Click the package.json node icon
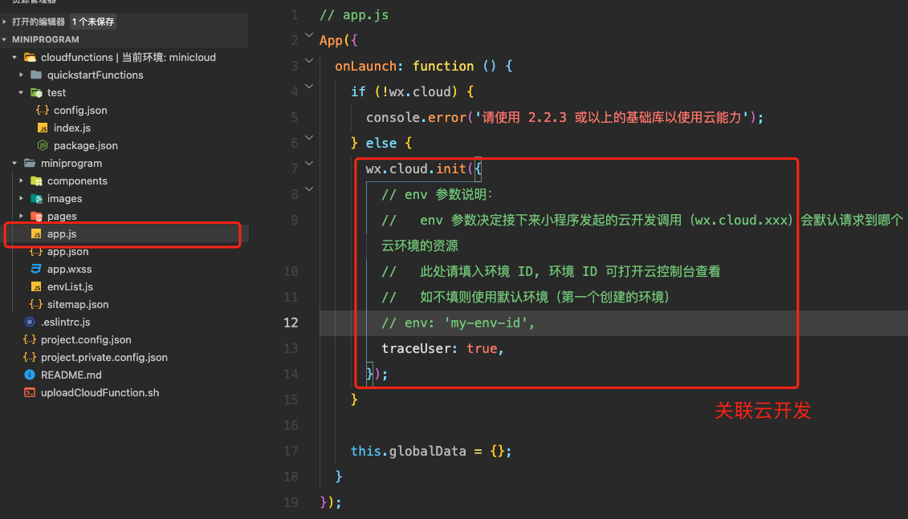Screen dimensions: 908x519 [x=43, y=145]
